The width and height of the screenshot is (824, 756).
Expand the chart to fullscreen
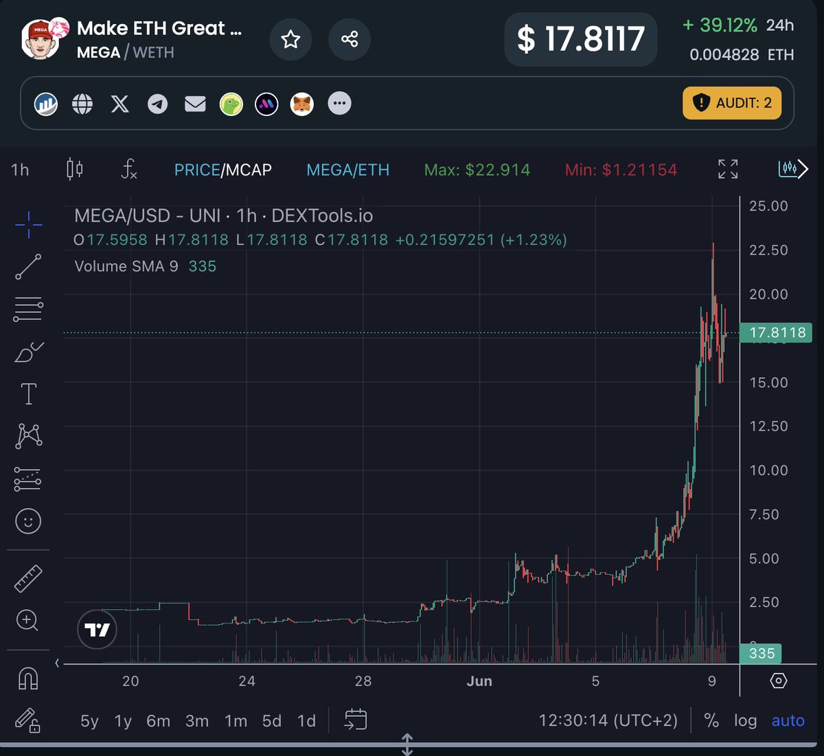[728, 170]
